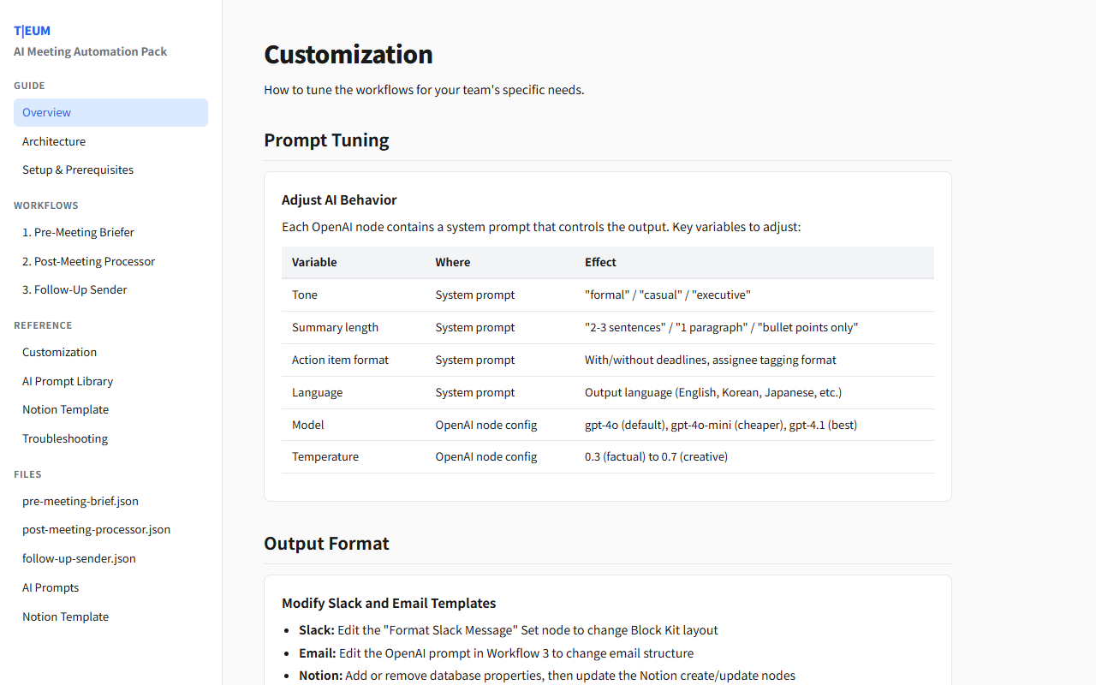Image resolution: width=1096 pixels, height=685 pixels.
Task: Collapse the GUIDE section header
Action: [29, 86]
